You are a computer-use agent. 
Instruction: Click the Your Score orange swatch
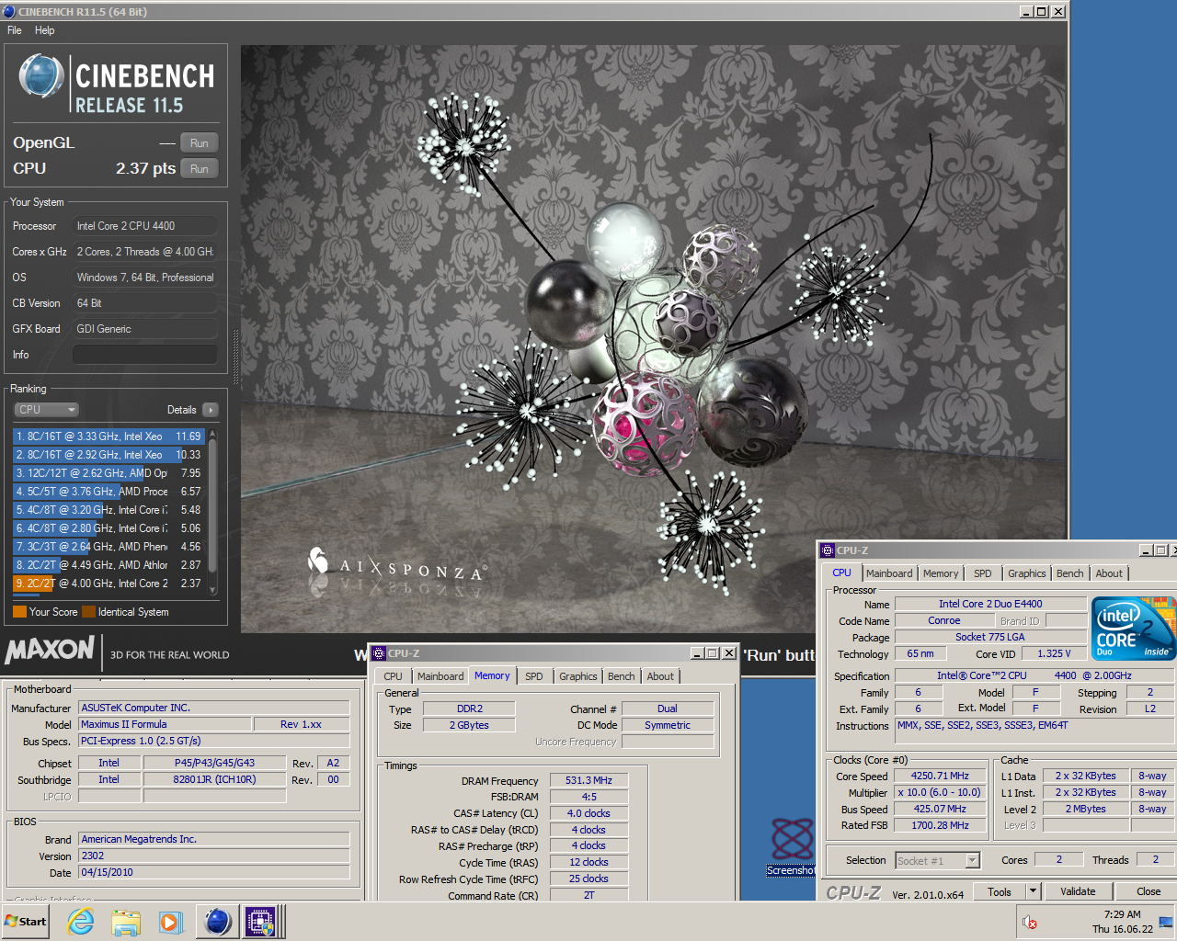19,612
